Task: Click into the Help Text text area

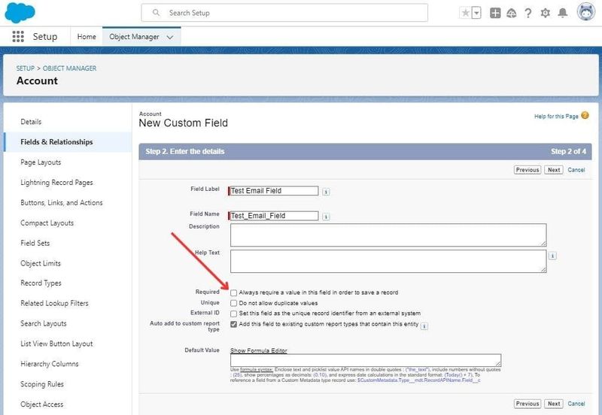Action: tap(388, 261)
